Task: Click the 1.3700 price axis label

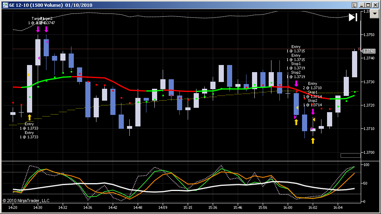Action: click(369, 152)
